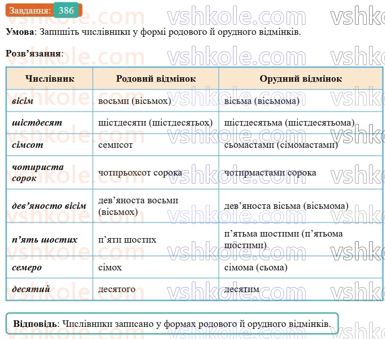Image resolution: width=385 pixels, height=339 pixels.
Task: Click the cell 'вісім'
Action: (x=49, y=101)
